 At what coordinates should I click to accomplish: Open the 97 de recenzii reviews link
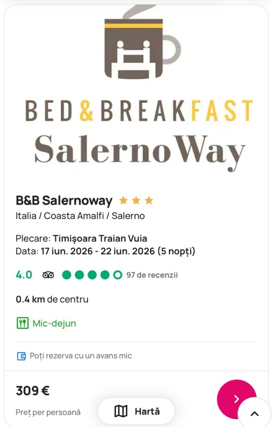pyautogui.click(x=152, y=275)
